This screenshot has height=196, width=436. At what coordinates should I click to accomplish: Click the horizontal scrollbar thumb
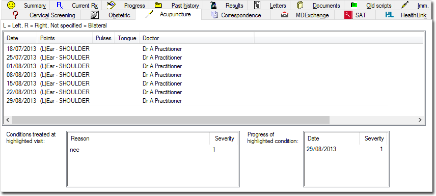click(171, 120)
